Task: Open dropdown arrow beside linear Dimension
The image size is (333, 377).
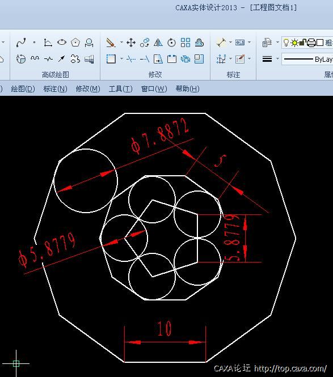Action: coord(230,43)
